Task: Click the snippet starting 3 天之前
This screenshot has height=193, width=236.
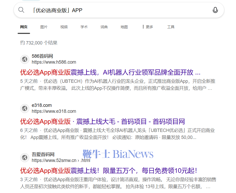Action: [118, 183]
